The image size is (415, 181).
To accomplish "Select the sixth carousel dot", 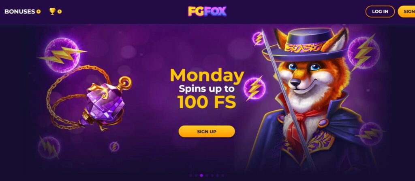I will [x=218, y=175].
